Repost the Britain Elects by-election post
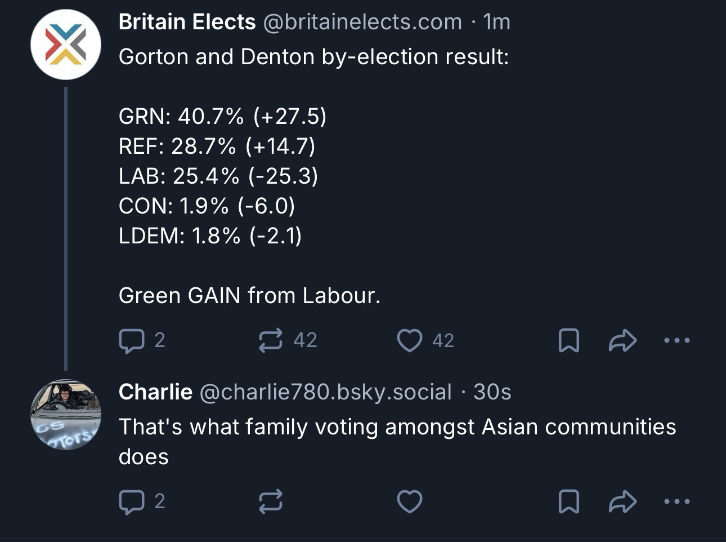The width and height of the screenshot is (726, 542). [x=271, y=340]
